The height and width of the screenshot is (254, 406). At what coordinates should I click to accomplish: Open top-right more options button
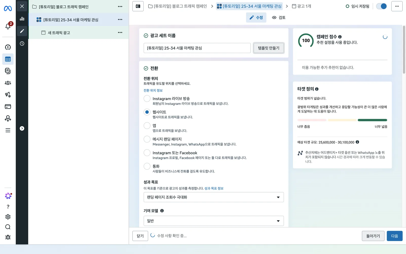click(397, 6)
